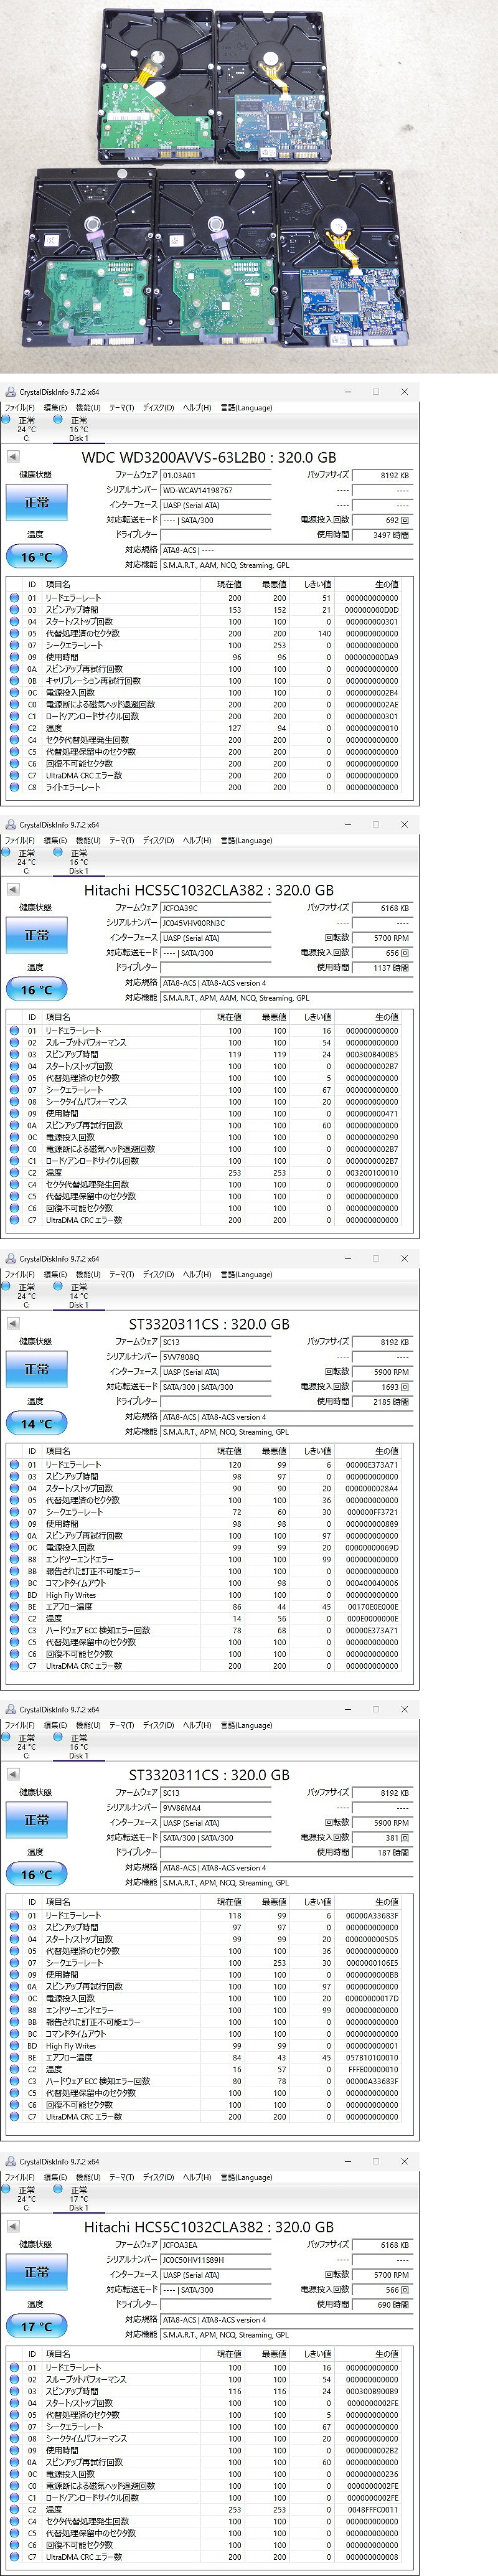This screenshot has width=498, height=2576.
Task: Open ディスク(D) menu in the WDC WD3200AVVS window
Action: tap(158, 408)
